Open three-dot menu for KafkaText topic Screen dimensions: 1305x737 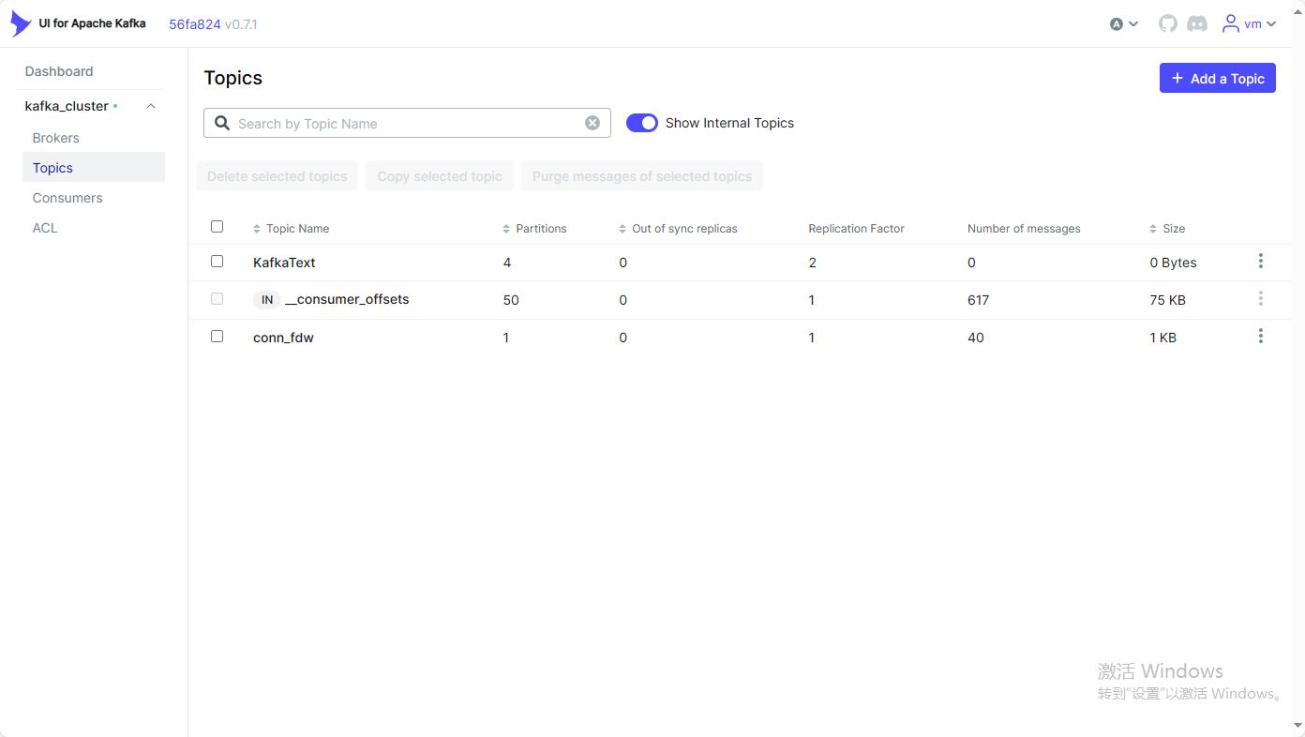[x=1260, y=261]
